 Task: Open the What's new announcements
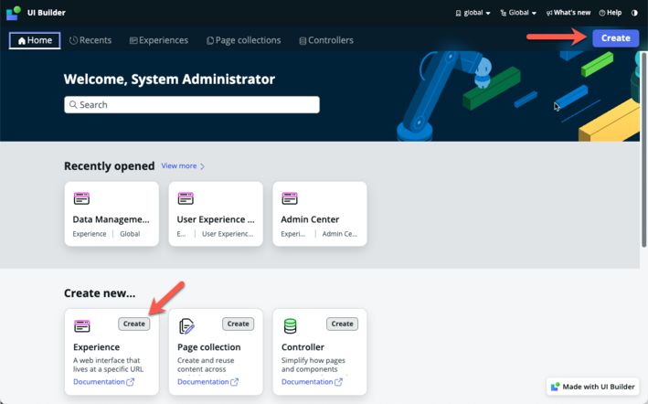[x=568, y=13]
